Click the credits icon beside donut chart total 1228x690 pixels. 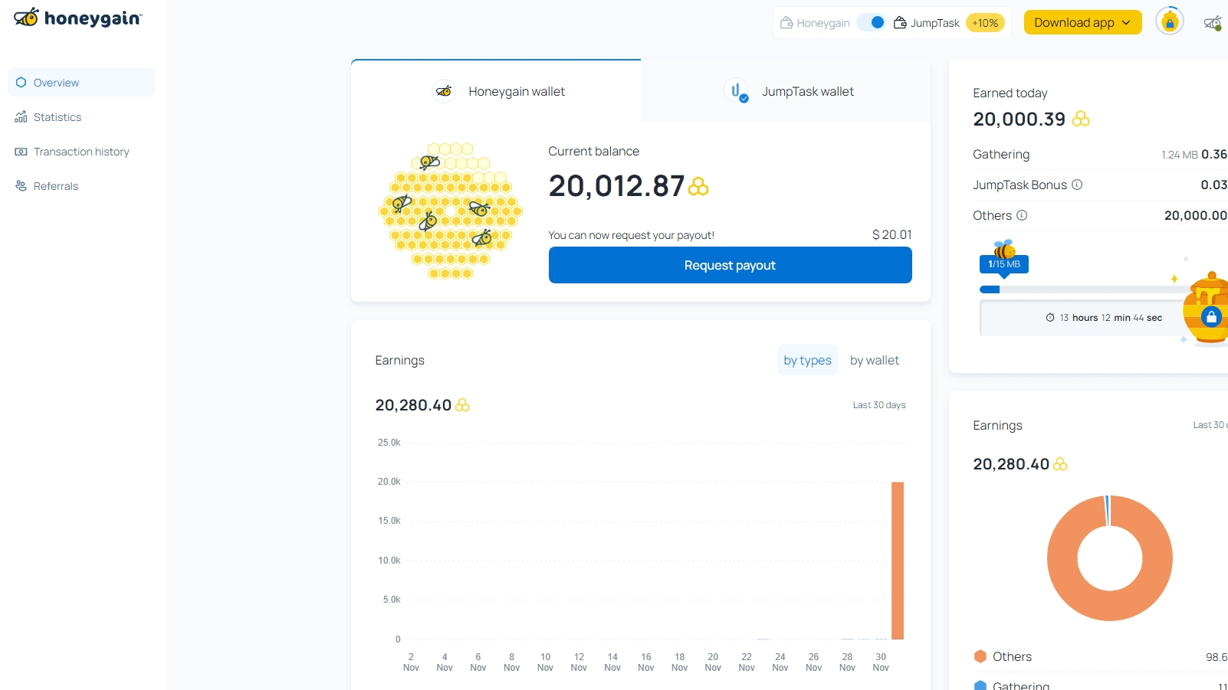coord(1060,464)
